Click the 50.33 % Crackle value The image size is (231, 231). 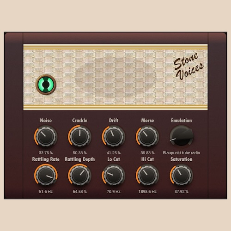[x=80, y=153]
